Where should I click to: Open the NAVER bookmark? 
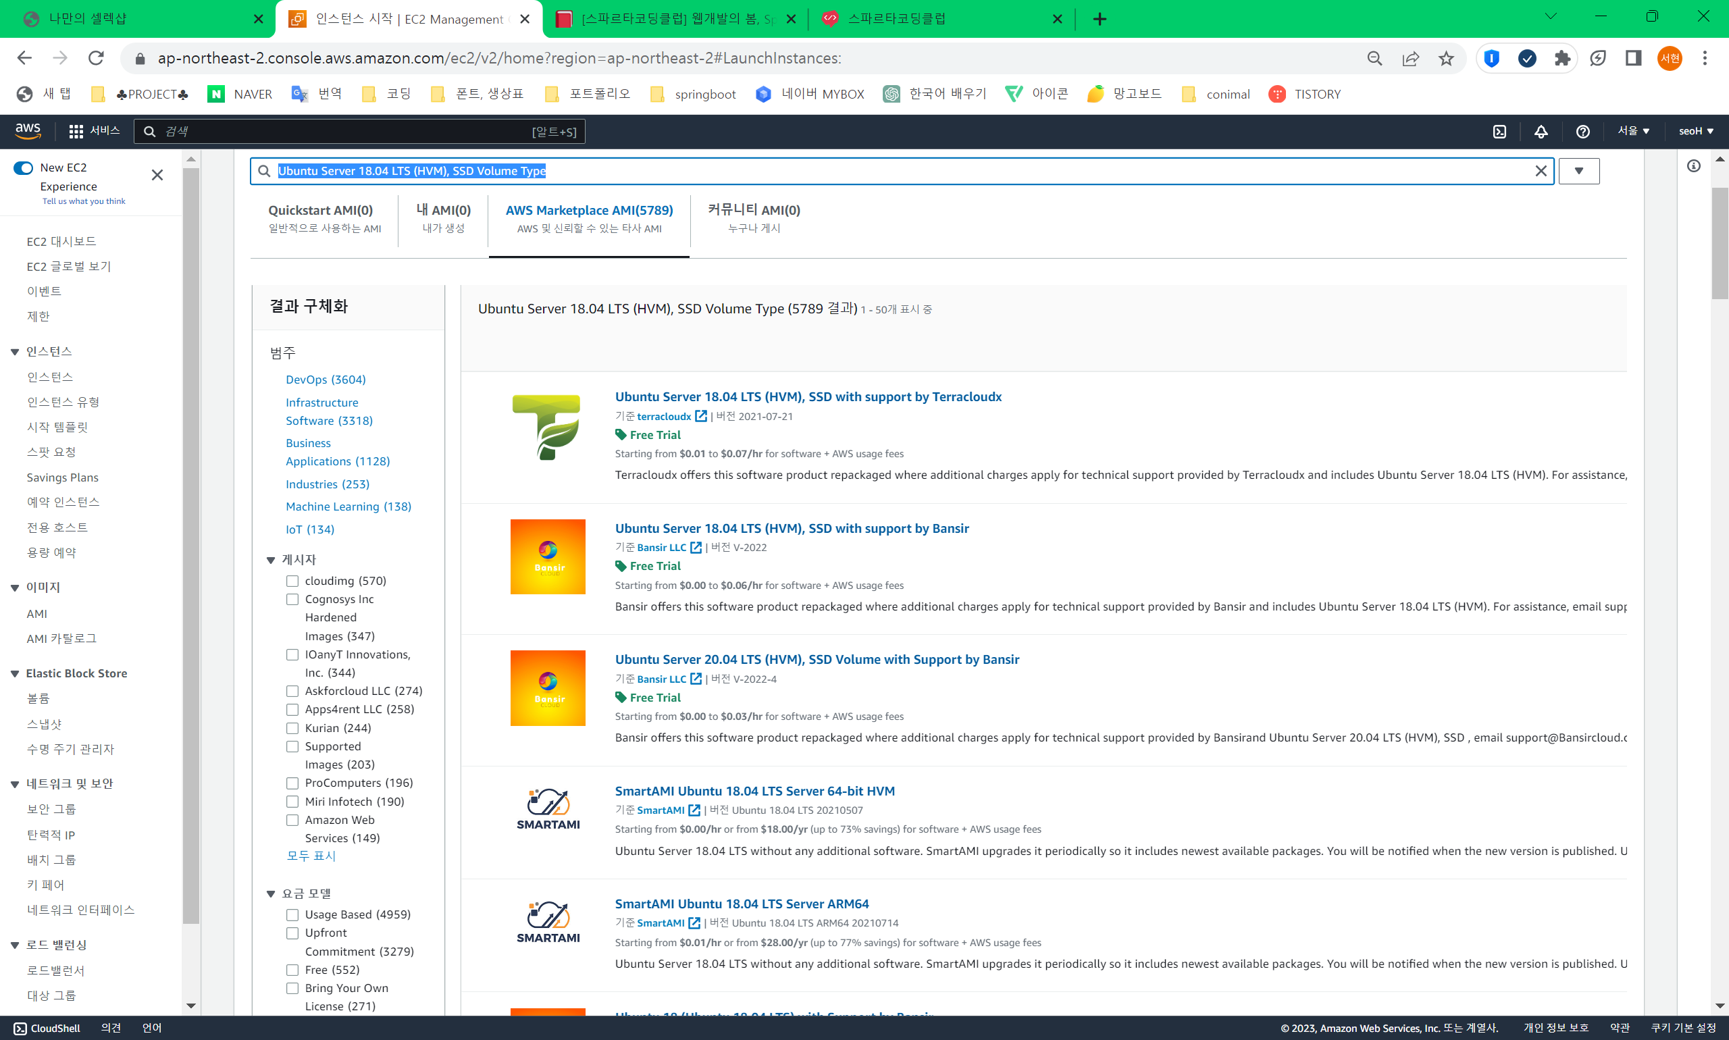[240, 95]
